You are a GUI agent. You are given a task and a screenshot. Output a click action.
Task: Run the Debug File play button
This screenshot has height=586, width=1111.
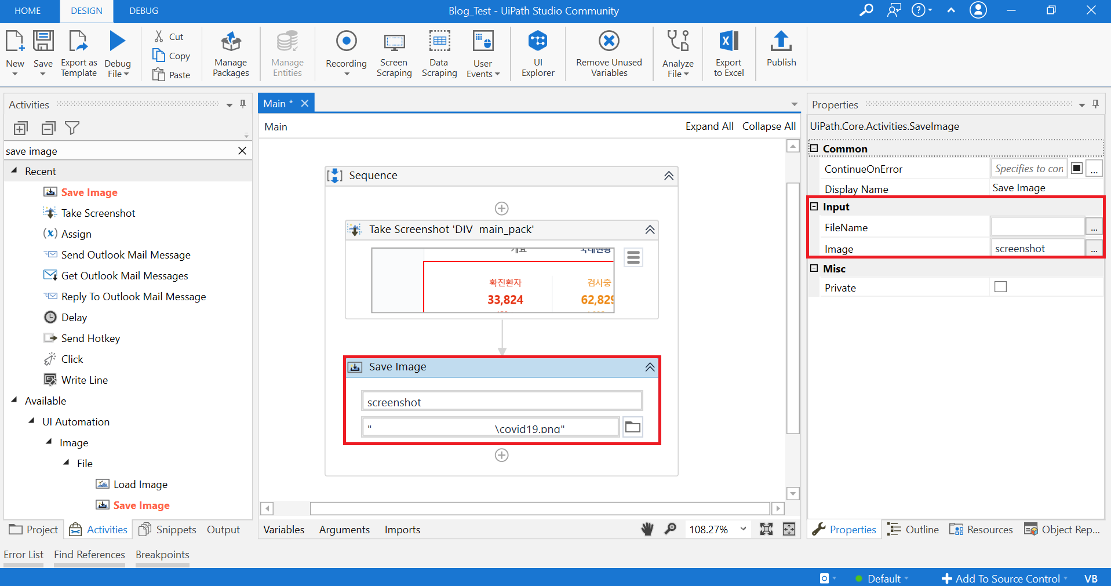pyautogui.click(x=118, y=42)
